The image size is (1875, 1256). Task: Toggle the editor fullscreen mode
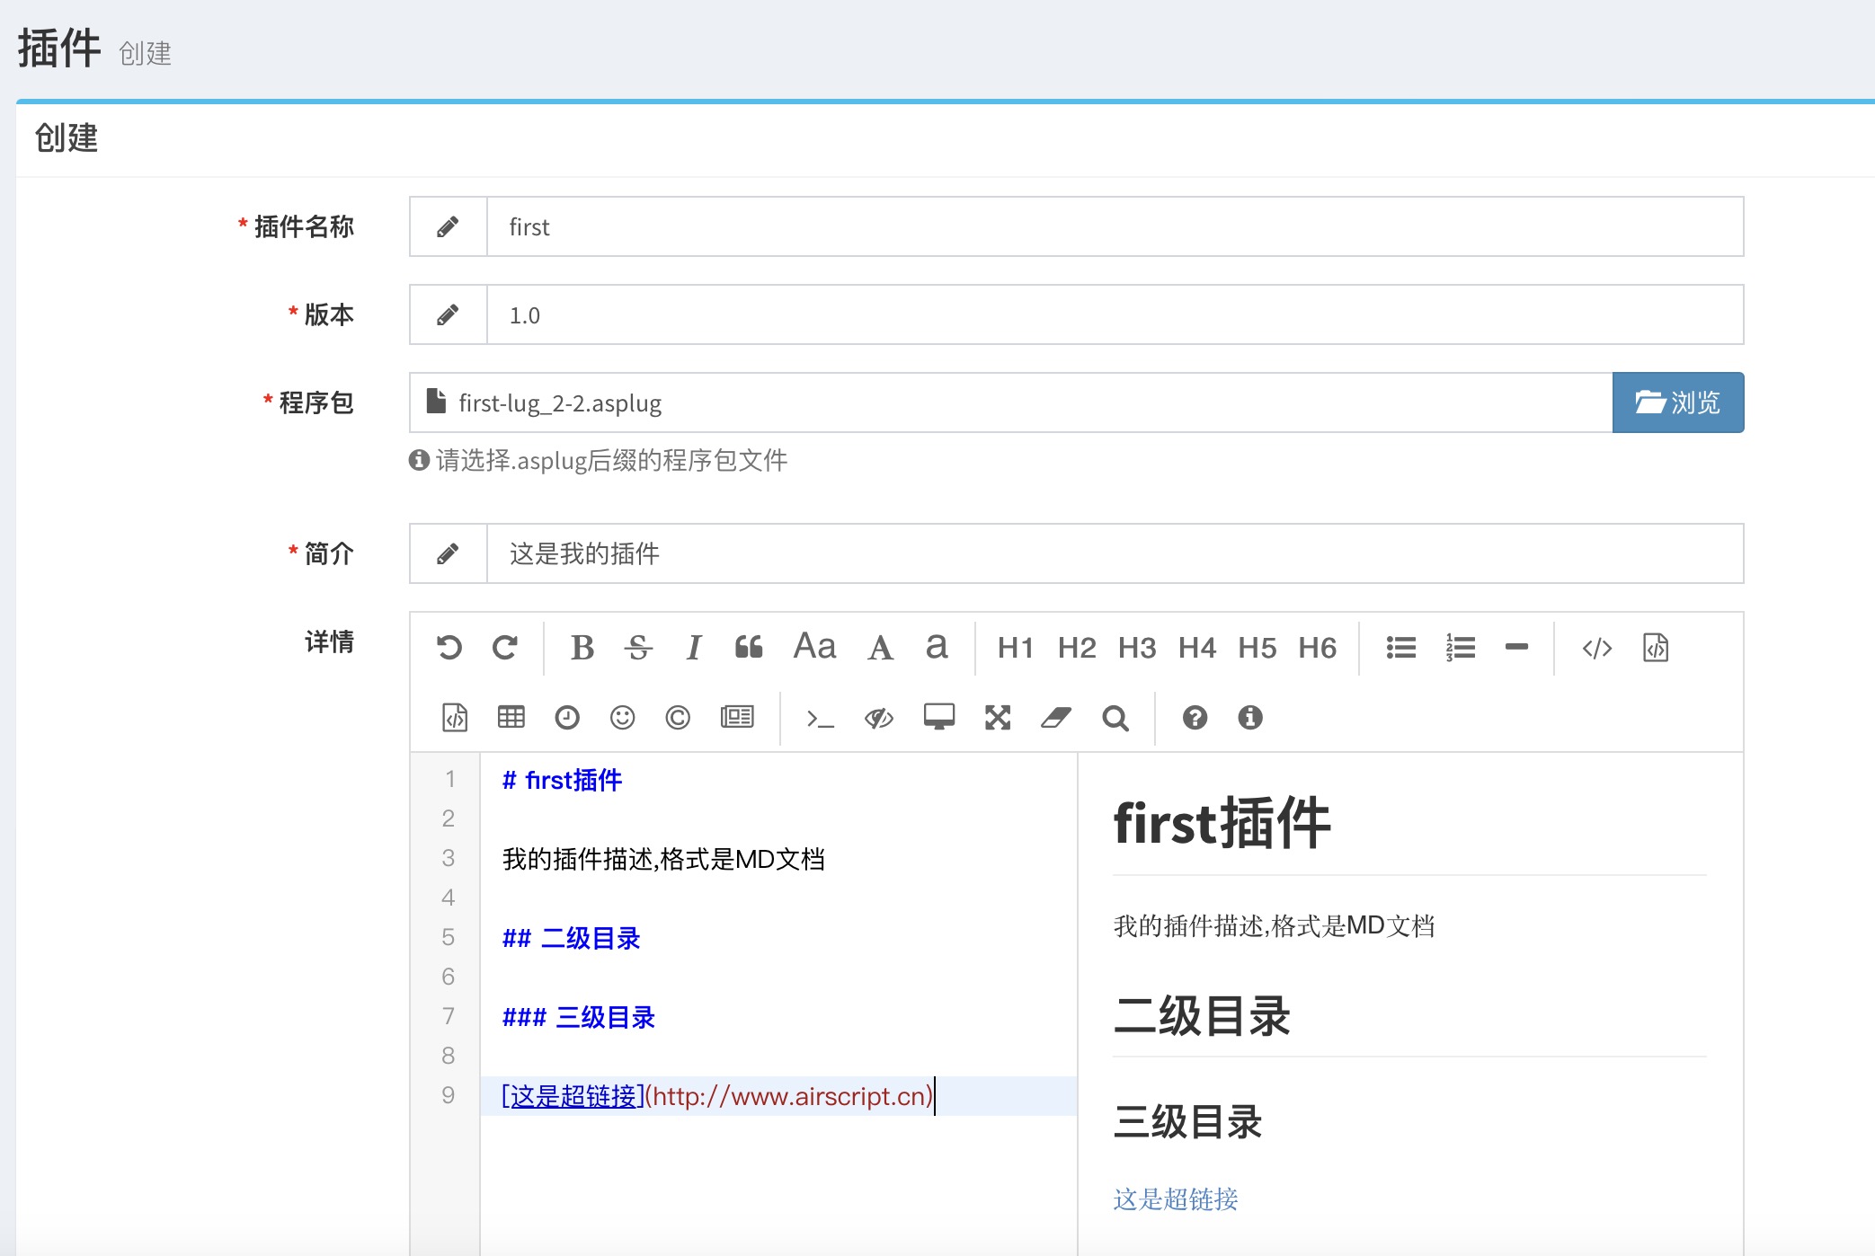998,718
